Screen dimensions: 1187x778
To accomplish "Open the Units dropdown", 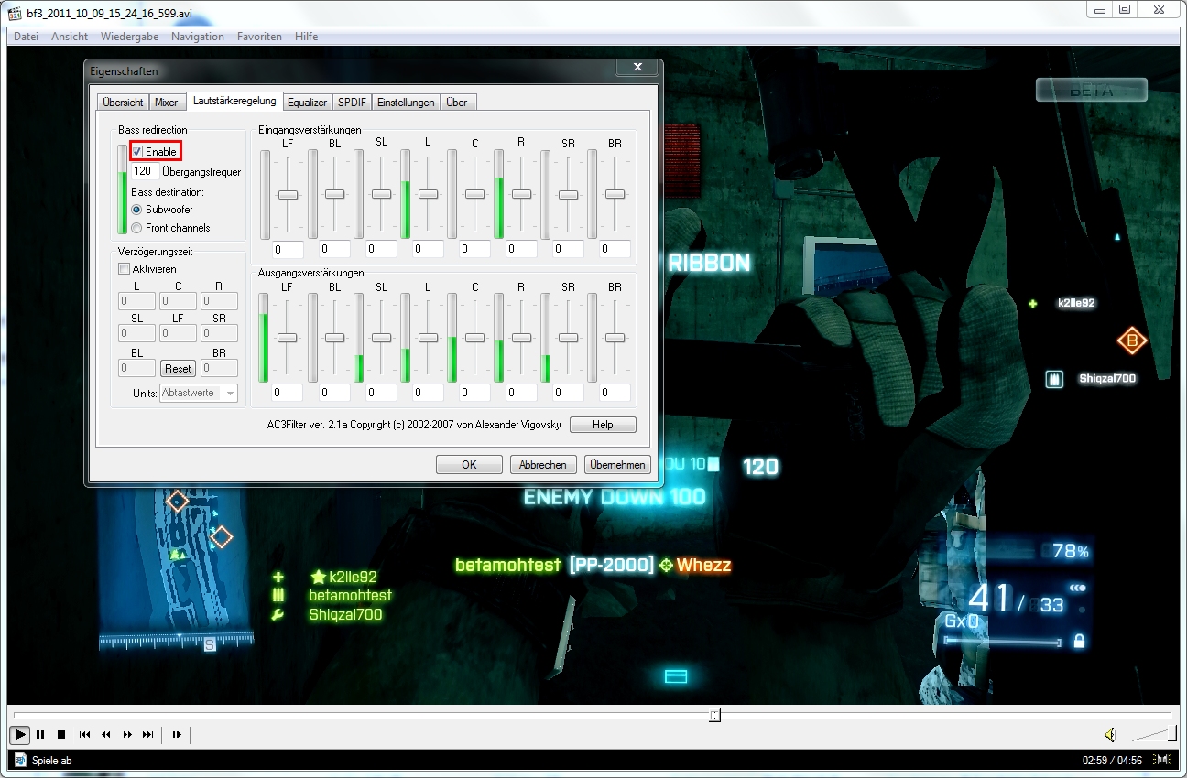I will [x=199, y=393].
